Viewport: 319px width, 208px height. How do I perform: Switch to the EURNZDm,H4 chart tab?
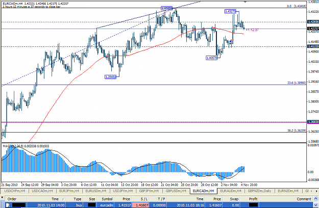(288, 191)
